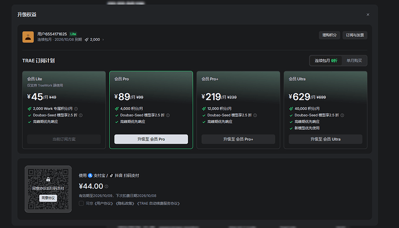
Task: Click the ¥44.00 payment amount
Action: click(91, 186)
